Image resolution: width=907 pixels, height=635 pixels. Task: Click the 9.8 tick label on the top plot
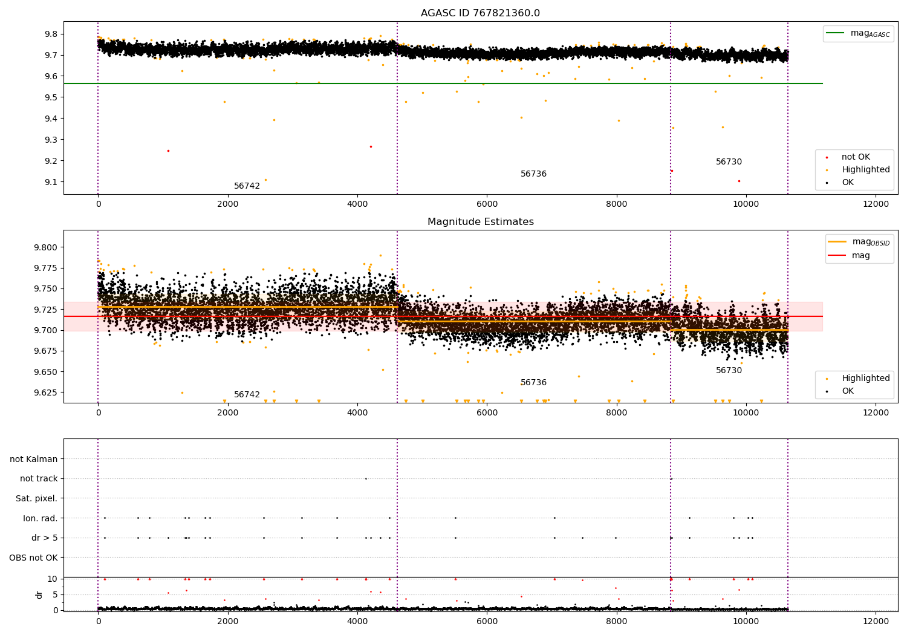pos(52,34)
